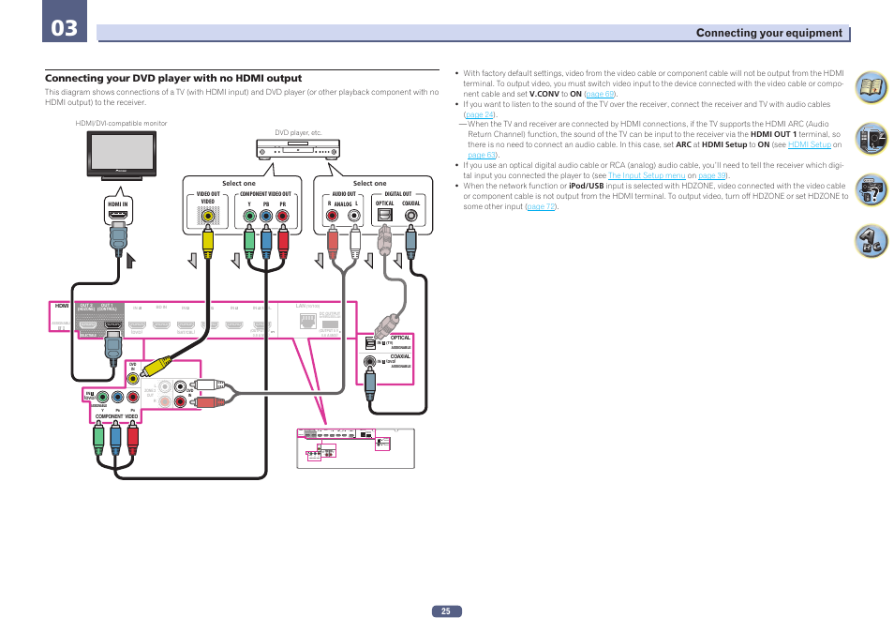The image size is (894, 633).
Task: Click the Select one label above video outputs
Action: tap(238, 183)
